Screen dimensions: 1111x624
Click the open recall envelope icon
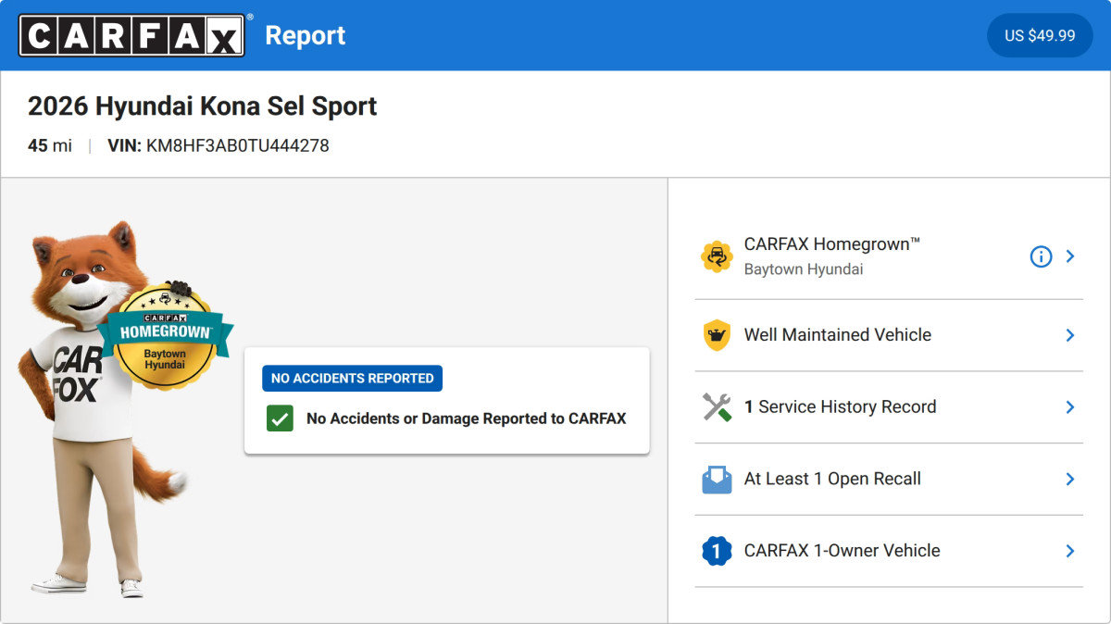tap(717, 479)
